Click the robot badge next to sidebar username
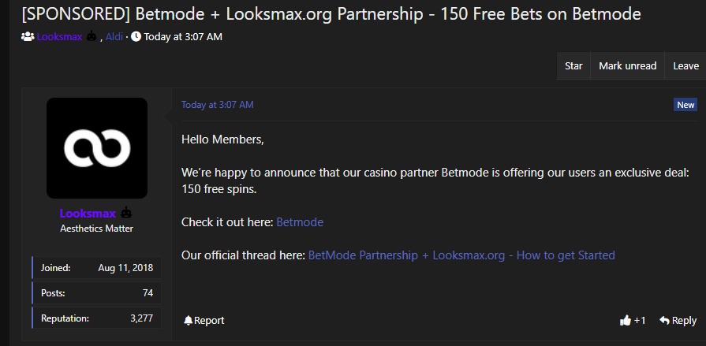Viewport: 706px width, 346px height. click(x=126, y=214)
